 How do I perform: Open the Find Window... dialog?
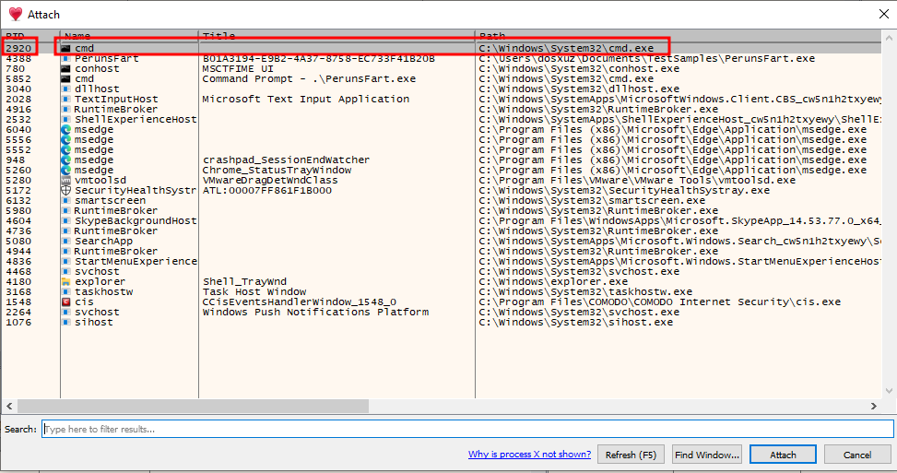coord(707,455)
